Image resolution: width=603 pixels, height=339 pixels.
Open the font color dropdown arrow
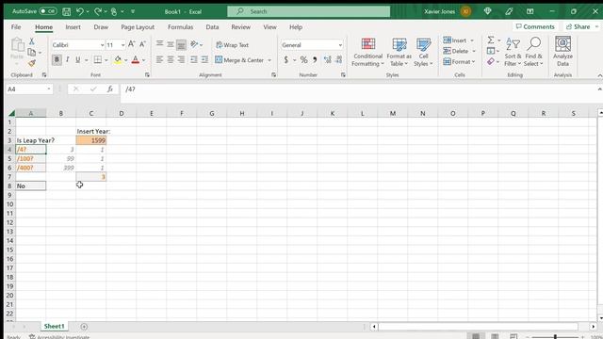pyautogui.click(x=144, y=60)
